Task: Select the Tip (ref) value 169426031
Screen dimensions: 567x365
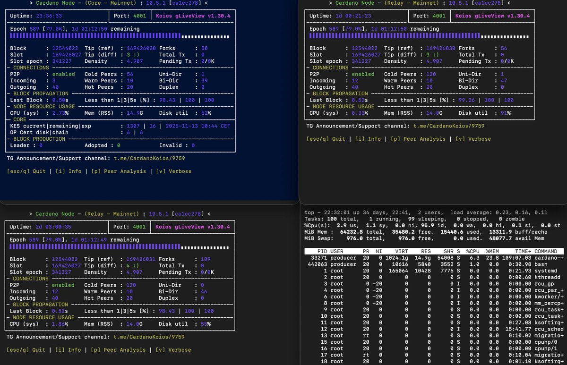Action: [141, 259]
